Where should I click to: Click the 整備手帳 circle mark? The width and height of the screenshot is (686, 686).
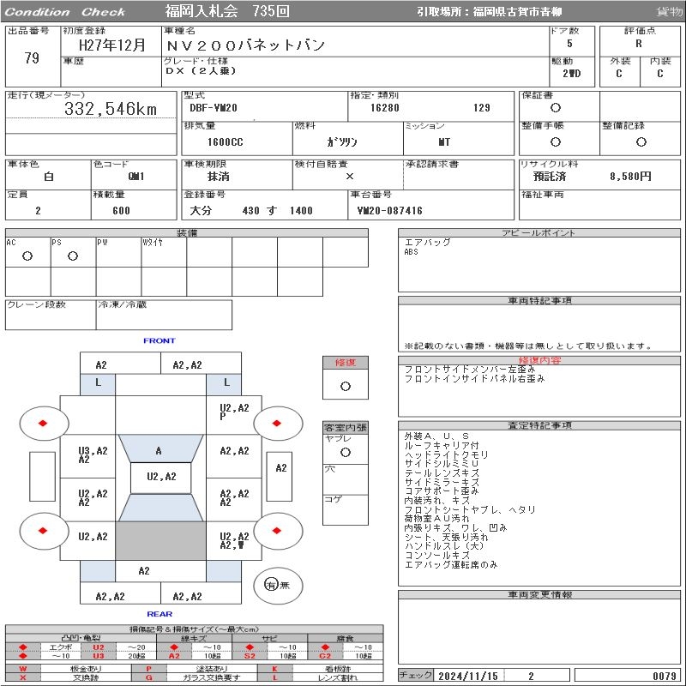pyautogui.click(x=555, y=141)
